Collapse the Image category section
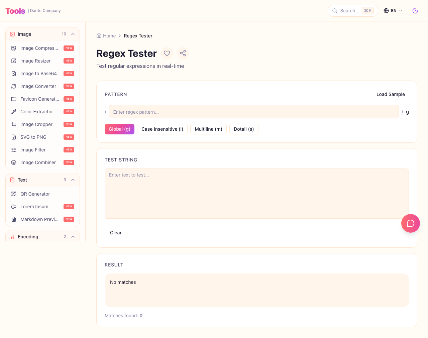The image size is (428, 338). pos(73,34)
